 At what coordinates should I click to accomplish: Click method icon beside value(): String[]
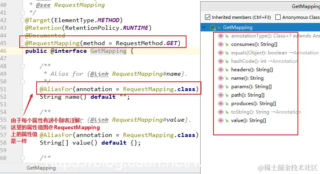pos(220,120)
